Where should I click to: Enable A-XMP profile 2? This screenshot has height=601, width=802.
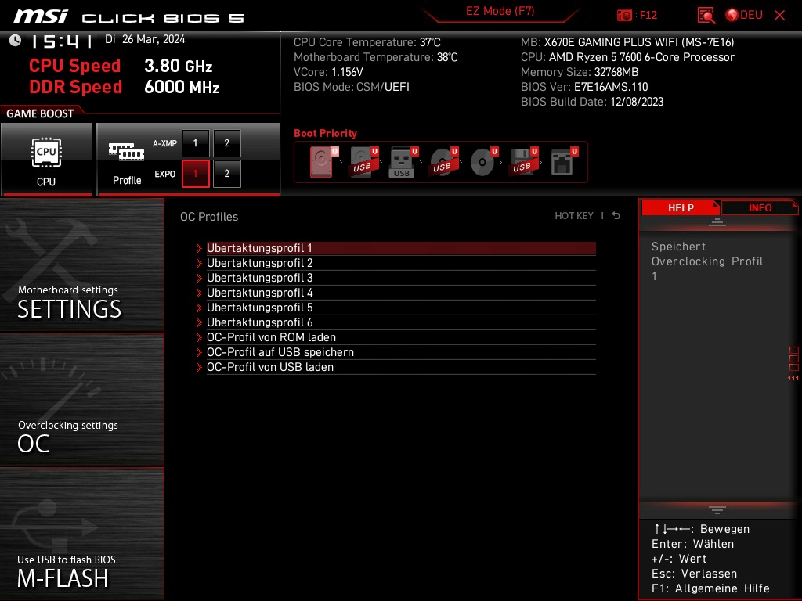click(x=226, y=143)
